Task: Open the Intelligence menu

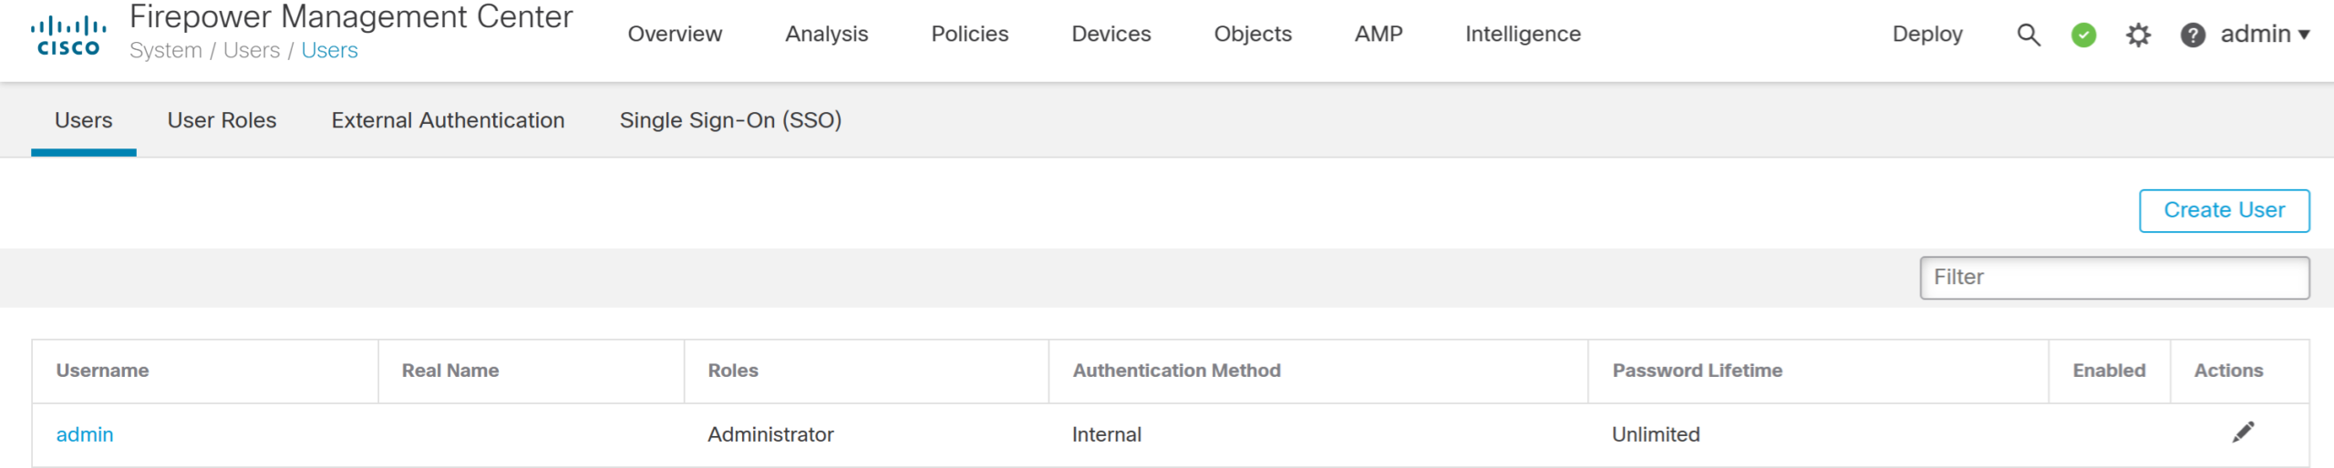Action: [1523, 35]
